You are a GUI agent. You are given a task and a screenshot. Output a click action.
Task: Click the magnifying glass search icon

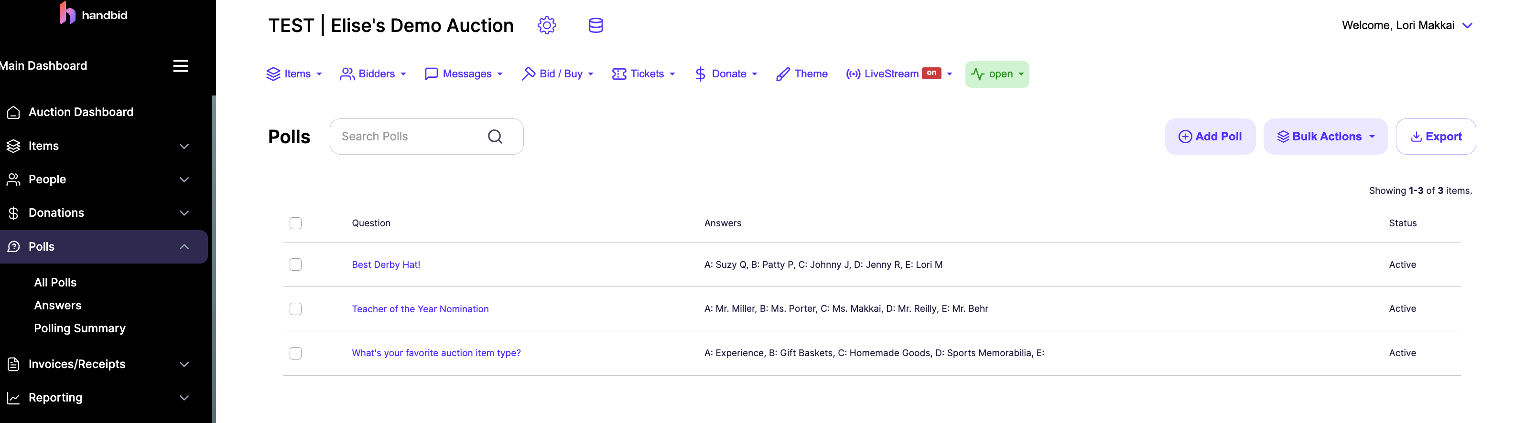point(496,137)
